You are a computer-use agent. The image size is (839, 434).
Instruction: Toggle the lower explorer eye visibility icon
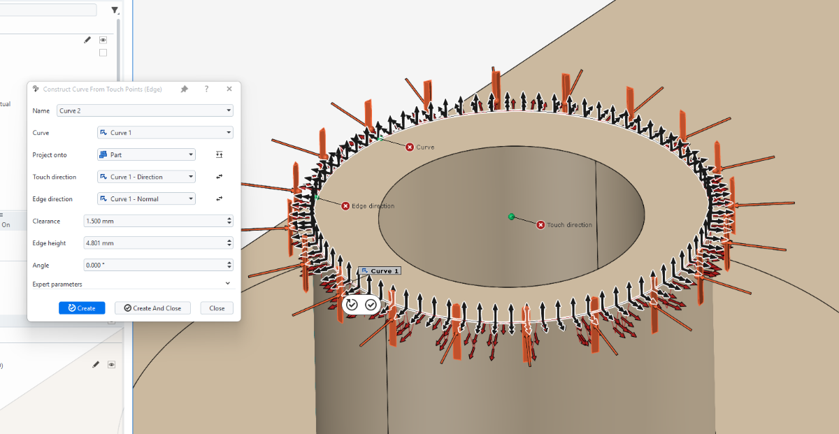110,365
